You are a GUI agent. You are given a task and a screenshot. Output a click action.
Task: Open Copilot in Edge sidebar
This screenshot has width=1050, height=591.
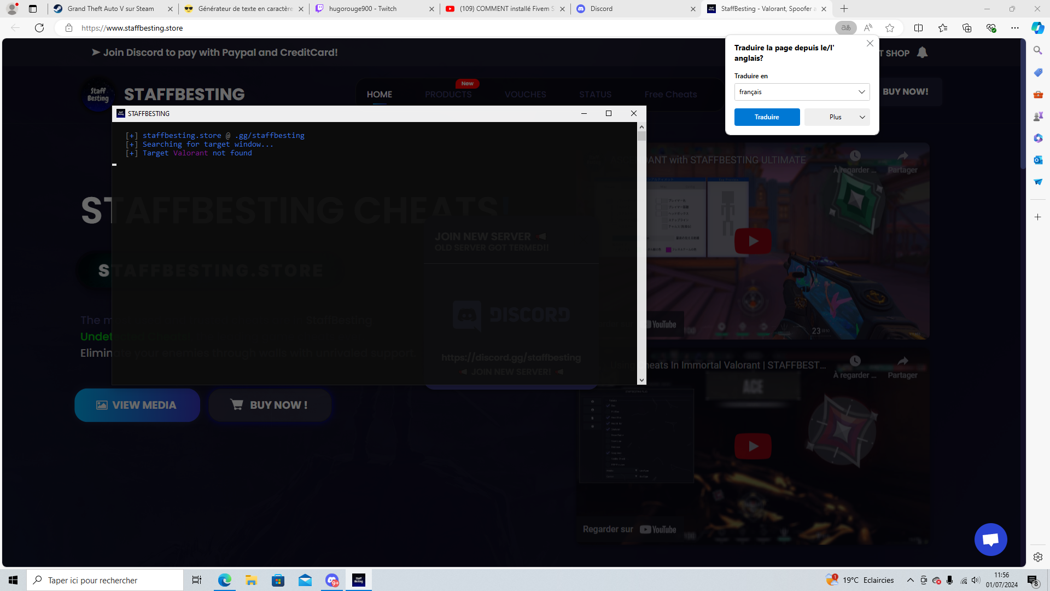[1037, 28]
